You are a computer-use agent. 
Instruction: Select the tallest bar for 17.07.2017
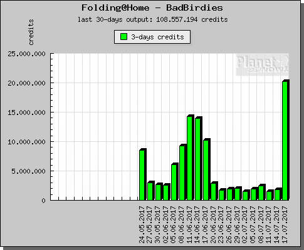pos(286,140)
